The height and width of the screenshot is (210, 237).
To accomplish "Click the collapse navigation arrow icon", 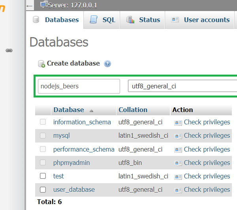I will 29,6.
